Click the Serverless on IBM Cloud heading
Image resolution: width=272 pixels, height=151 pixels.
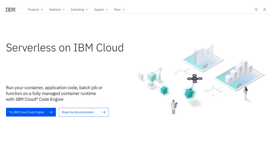(65, 48)
